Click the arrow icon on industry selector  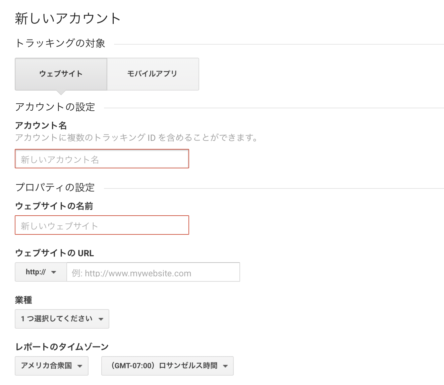(x=101, y=319)
